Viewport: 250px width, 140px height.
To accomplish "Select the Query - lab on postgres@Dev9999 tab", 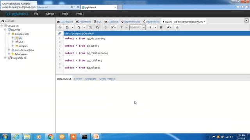I will (x=184, y=22).
